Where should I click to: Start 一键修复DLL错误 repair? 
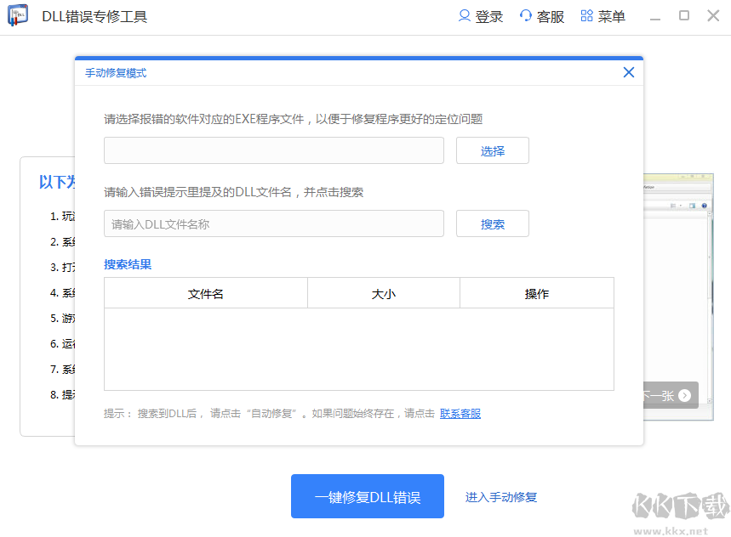[367, 497]
